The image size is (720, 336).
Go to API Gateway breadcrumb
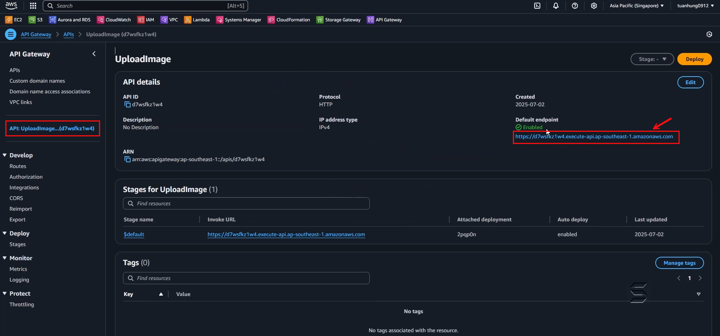[36, 34]
